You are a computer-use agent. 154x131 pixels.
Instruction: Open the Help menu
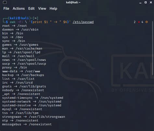pyautogui.click(x=53, y=8)
